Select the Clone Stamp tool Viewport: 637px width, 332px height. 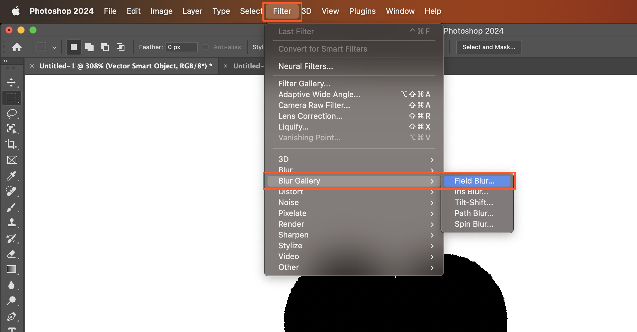[11, 223]
